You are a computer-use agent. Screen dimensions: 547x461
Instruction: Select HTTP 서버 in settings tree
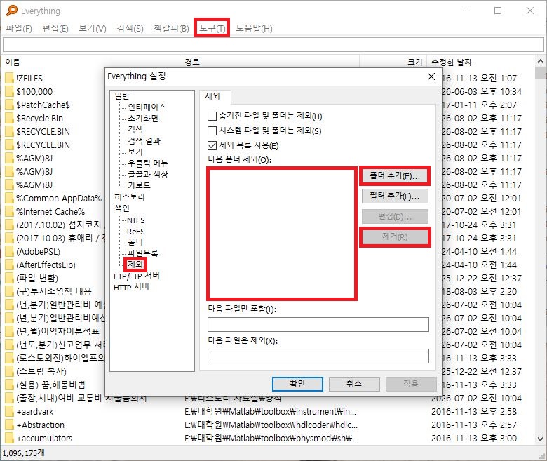(131, 287)
